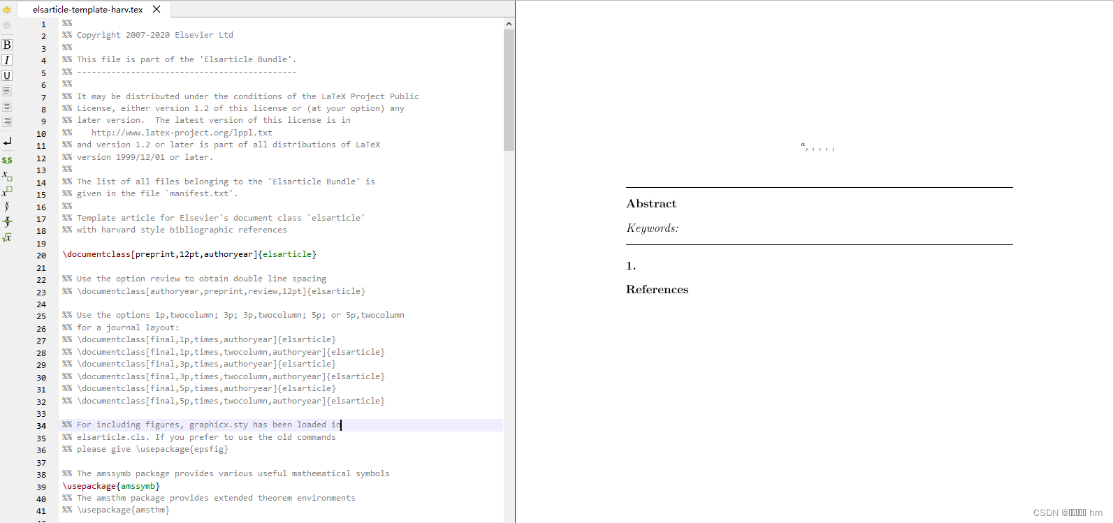This screenshot has height=523, width=1113.
Task: Click the yellow back navigation arrow
Action: point(7,10)
